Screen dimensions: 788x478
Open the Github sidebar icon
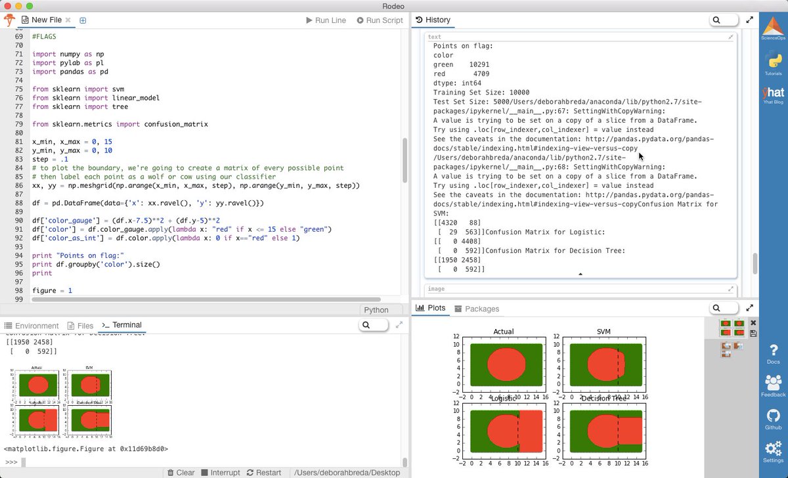point(773,418)
